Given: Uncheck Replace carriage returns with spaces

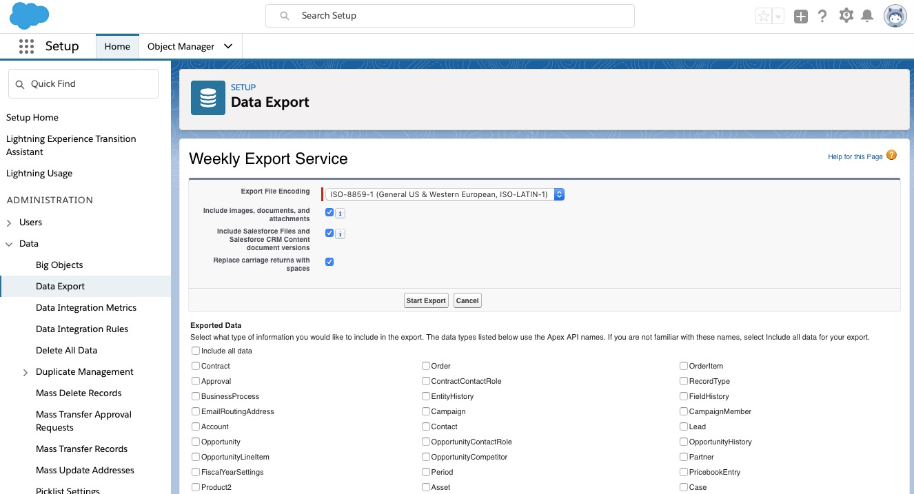Looking at the screenshot, I should pyautogui.click(x=329, y=262).
